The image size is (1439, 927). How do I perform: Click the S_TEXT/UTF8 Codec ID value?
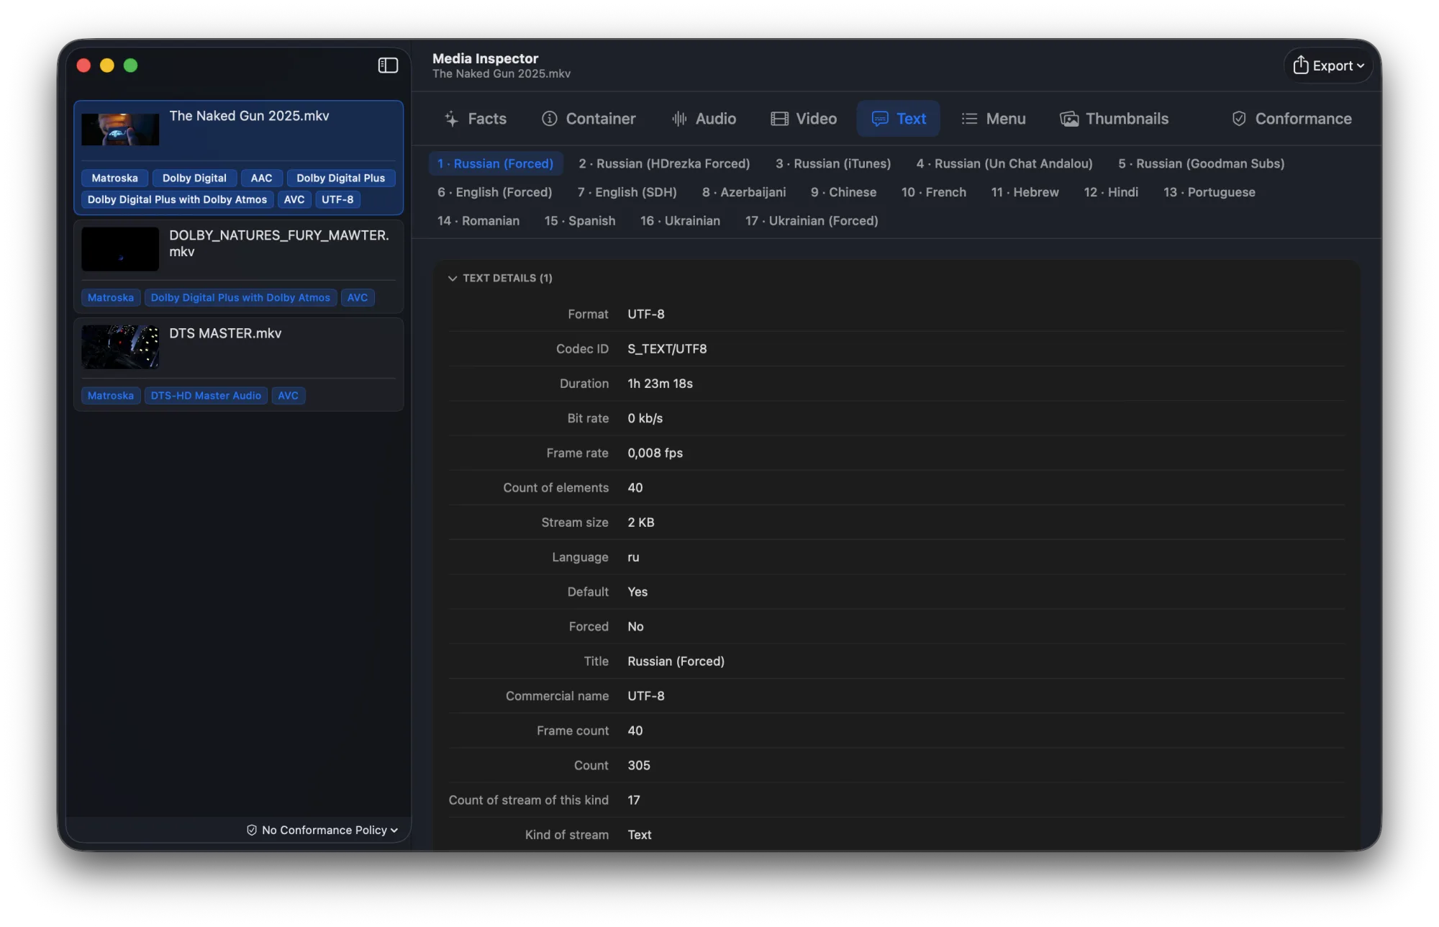coord(667,348)
